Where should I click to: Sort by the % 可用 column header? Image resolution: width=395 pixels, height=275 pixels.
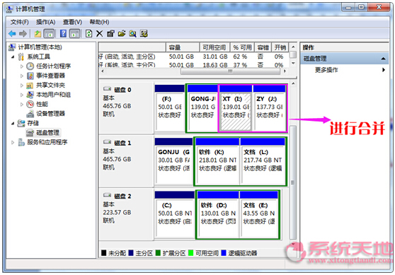242,47
